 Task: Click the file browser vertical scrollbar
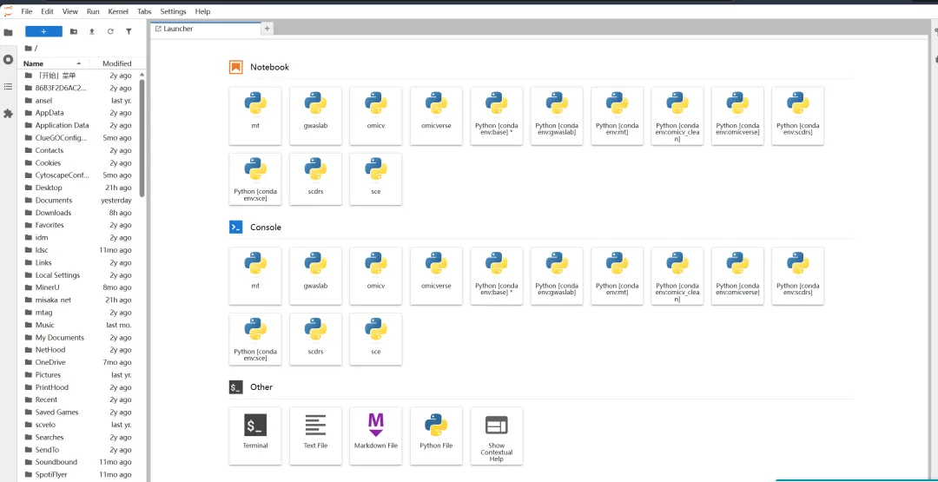pos(142,137)
